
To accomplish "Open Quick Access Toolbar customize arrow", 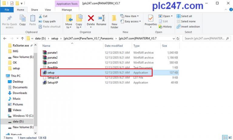I will (x=22, y=3).
